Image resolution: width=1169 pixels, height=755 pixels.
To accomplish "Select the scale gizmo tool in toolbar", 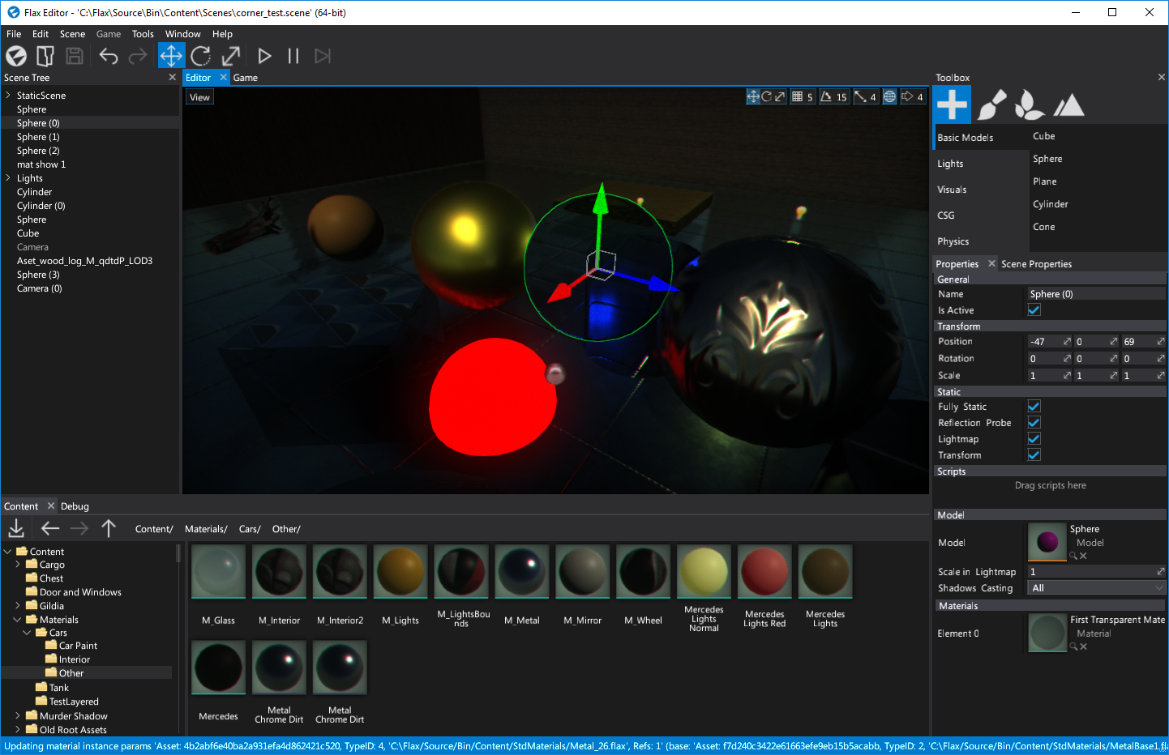I will pyautogui.click(x=231, y=56).
